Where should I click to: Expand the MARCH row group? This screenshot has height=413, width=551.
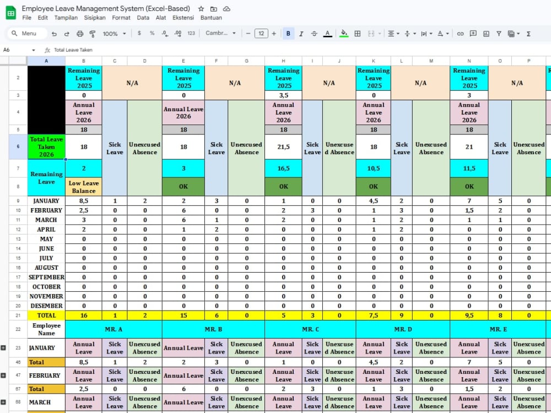(3, 402)
